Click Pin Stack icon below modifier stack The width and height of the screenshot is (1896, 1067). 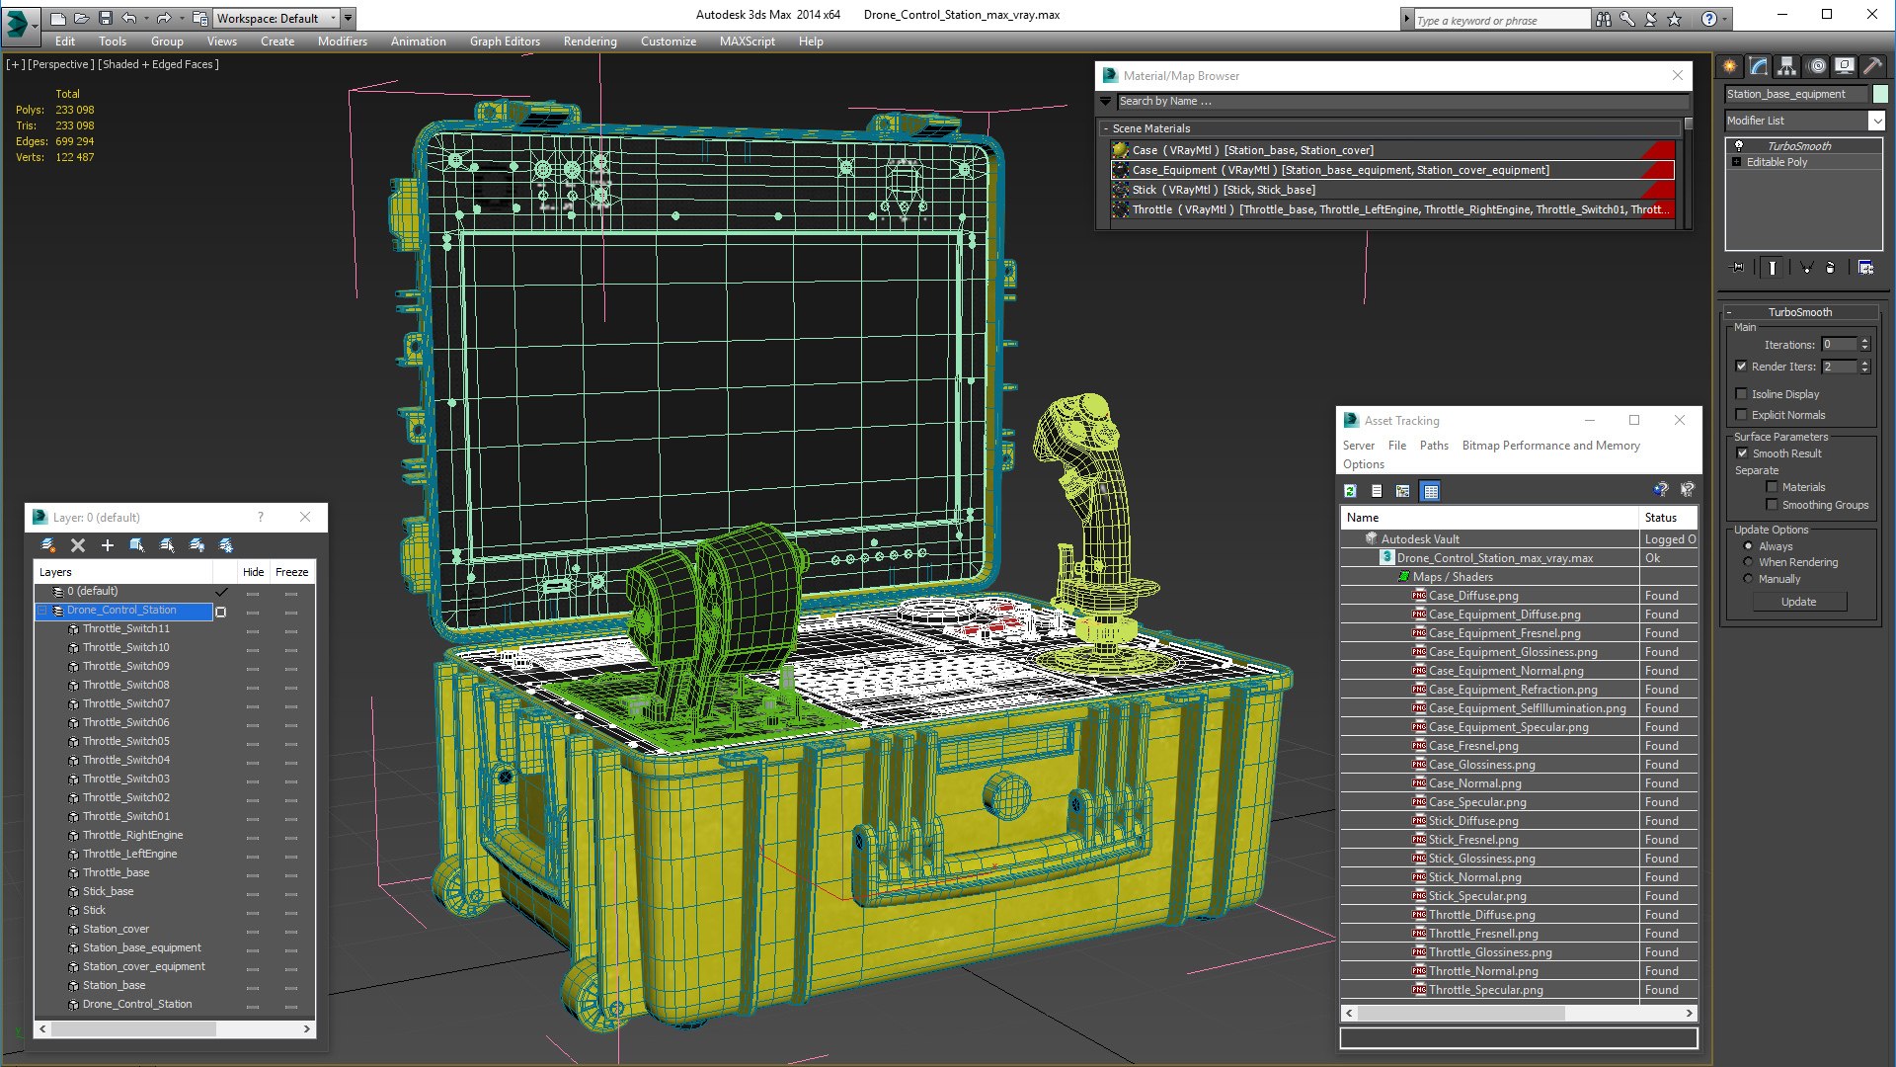pos(1738,268)
